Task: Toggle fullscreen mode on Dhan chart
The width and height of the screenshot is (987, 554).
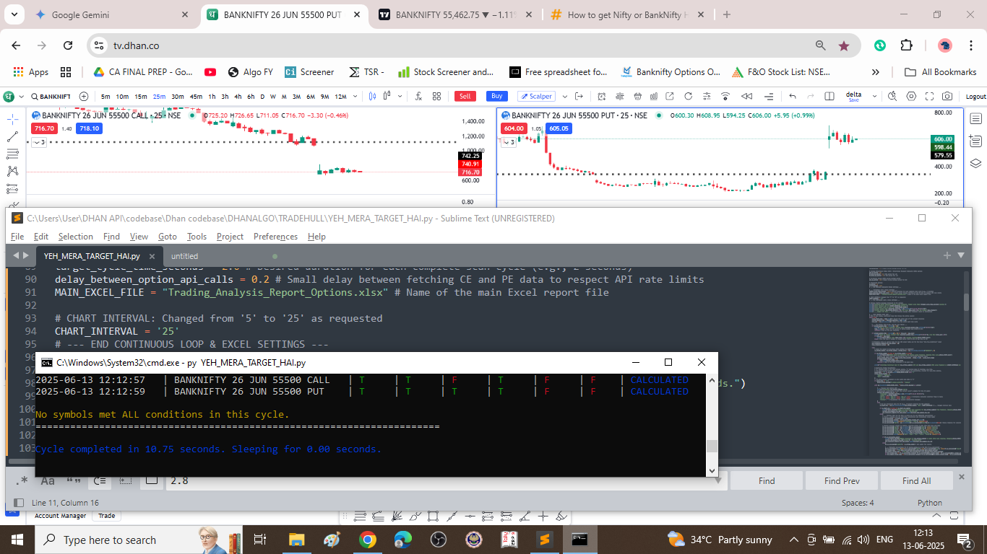Action: point(929,97)
